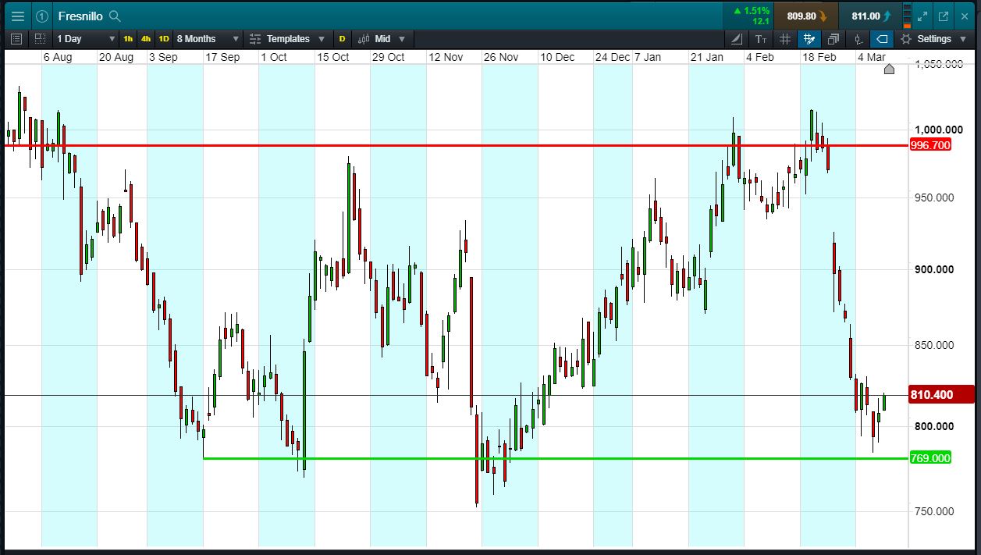This screenshot has height=555, width=981.
Task: Select the 4h quick interval
Action: pyautogui.click(x=146, y=38)
